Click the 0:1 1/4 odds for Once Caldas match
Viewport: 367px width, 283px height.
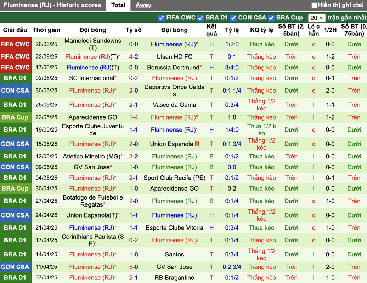click(232, 91)
